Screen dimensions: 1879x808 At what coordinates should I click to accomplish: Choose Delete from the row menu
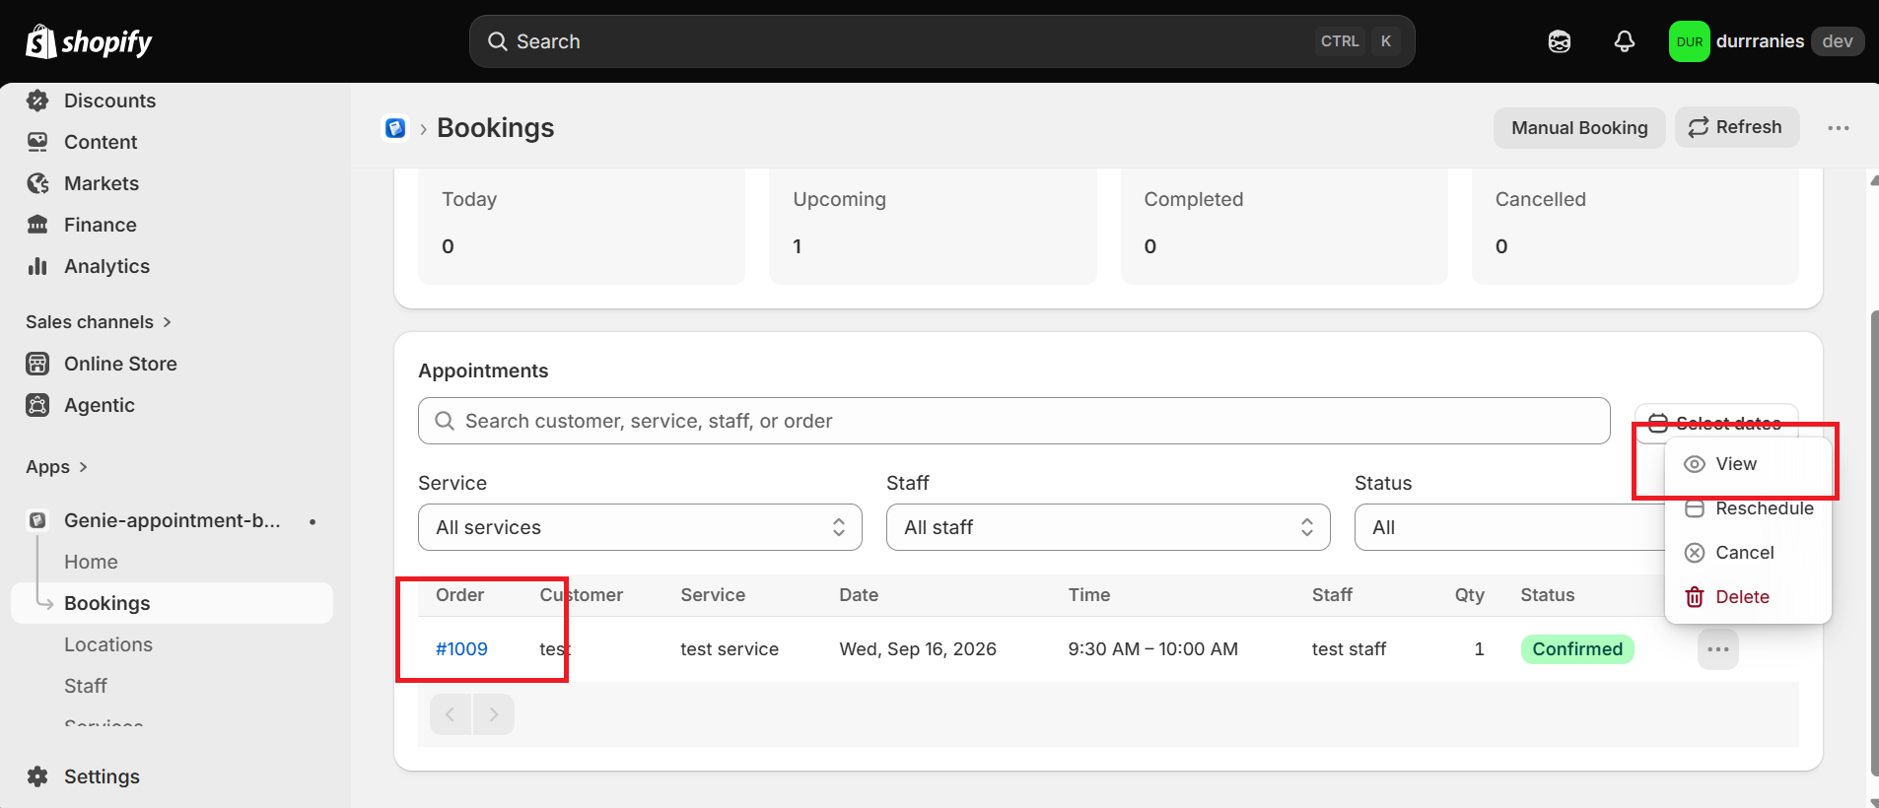[x=1748, y=597]
